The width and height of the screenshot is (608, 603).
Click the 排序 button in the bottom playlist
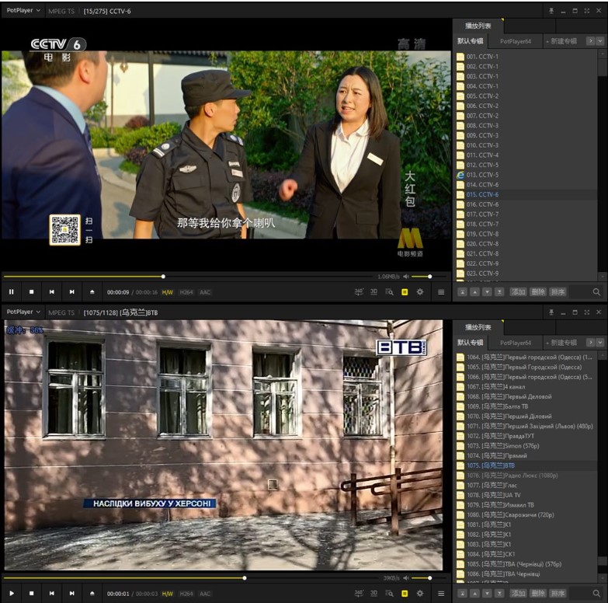tap(558, 594)
